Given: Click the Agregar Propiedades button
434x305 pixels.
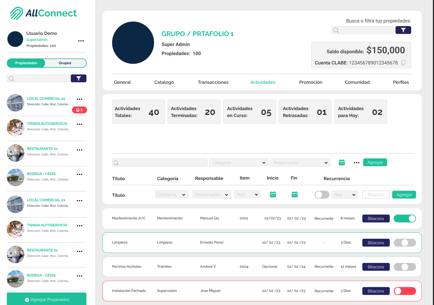Looking at the screenshot, I should coord(46,299).
